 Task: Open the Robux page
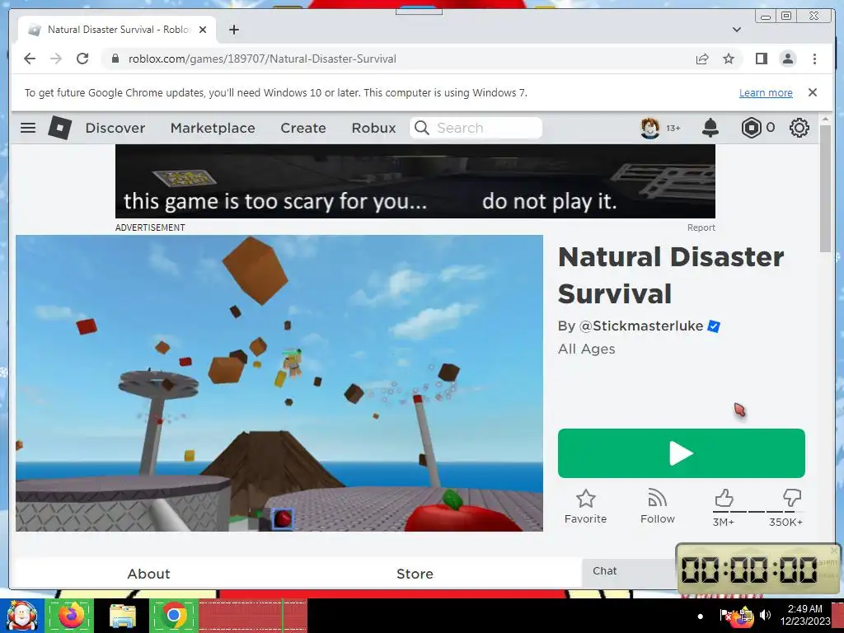[x=373, y=128]
